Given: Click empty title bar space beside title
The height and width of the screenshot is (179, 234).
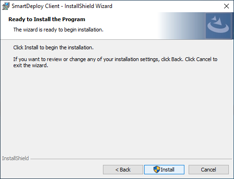Looking at the screenshot, I should 167,6.
